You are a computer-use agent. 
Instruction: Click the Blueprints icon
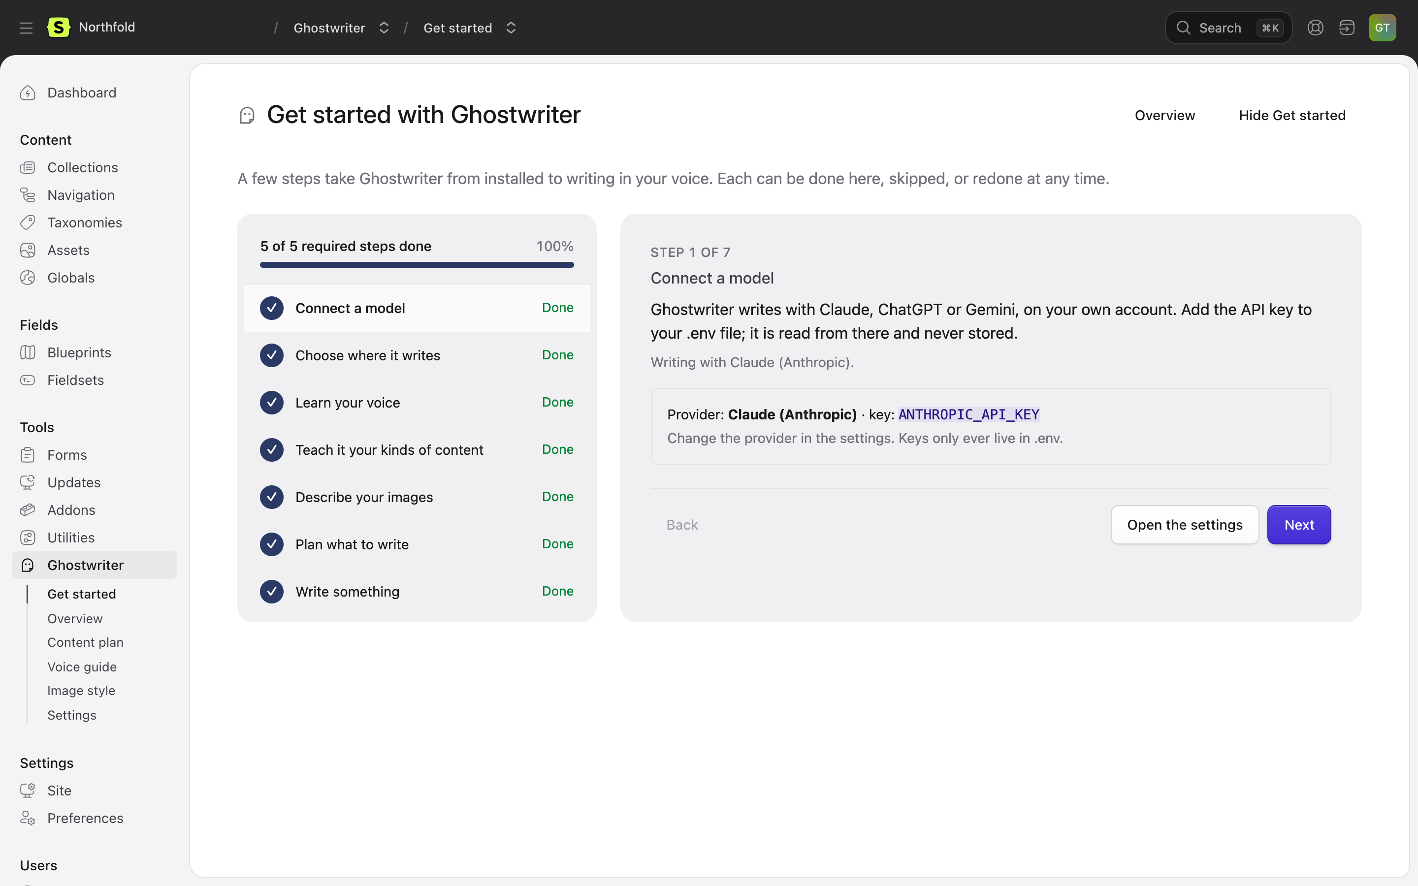(28, 352)
